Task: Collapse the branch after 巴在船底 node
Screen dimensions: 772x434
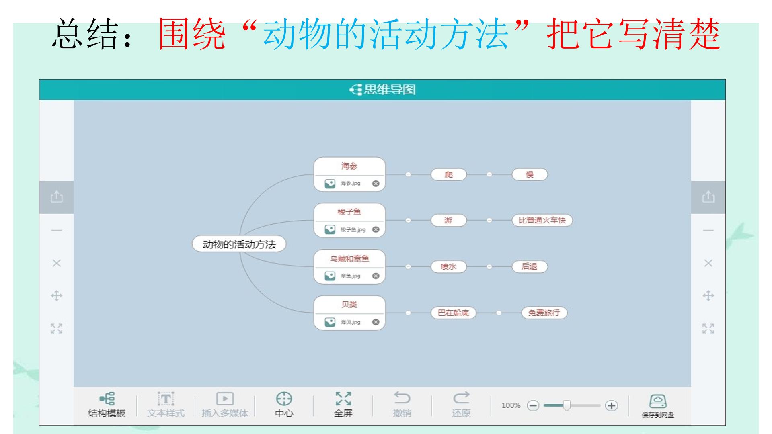Action: coord(499,313)
